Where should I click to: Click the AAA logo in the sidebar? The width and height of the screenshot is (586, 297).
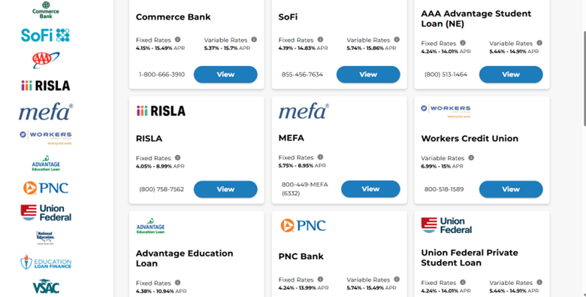coord(46,60)
